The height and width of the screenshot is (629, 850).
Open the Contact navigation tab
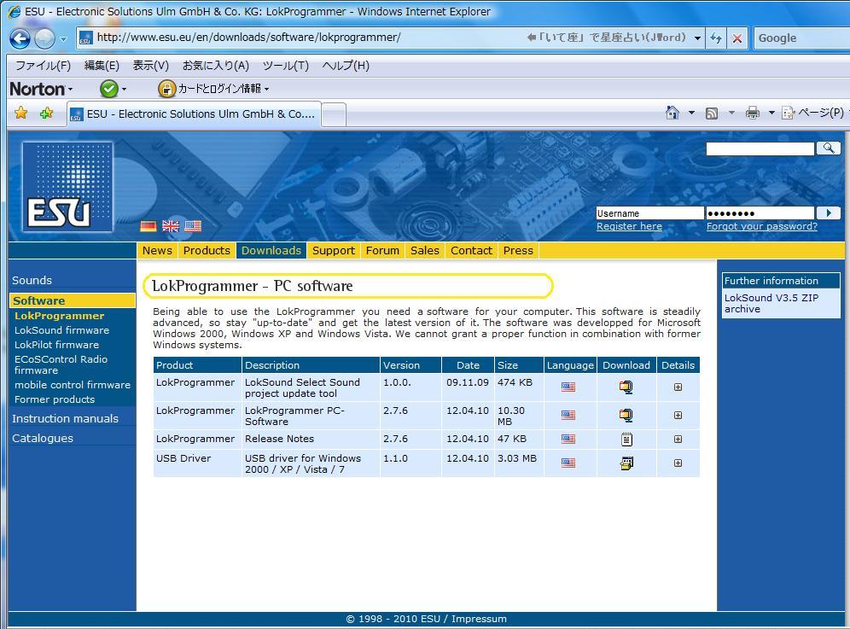tap(471, 251)
